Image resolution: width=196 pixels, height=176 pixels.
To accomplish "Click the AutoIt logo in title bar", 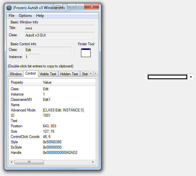I will pos(9,7).
